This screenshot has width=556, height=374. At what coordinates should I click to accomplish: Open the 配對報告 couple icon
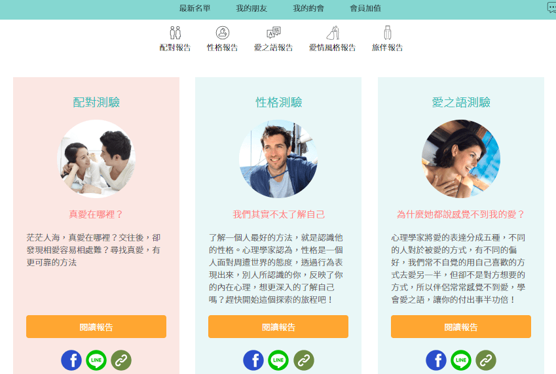pyautogui.click(x=175, y=33)
